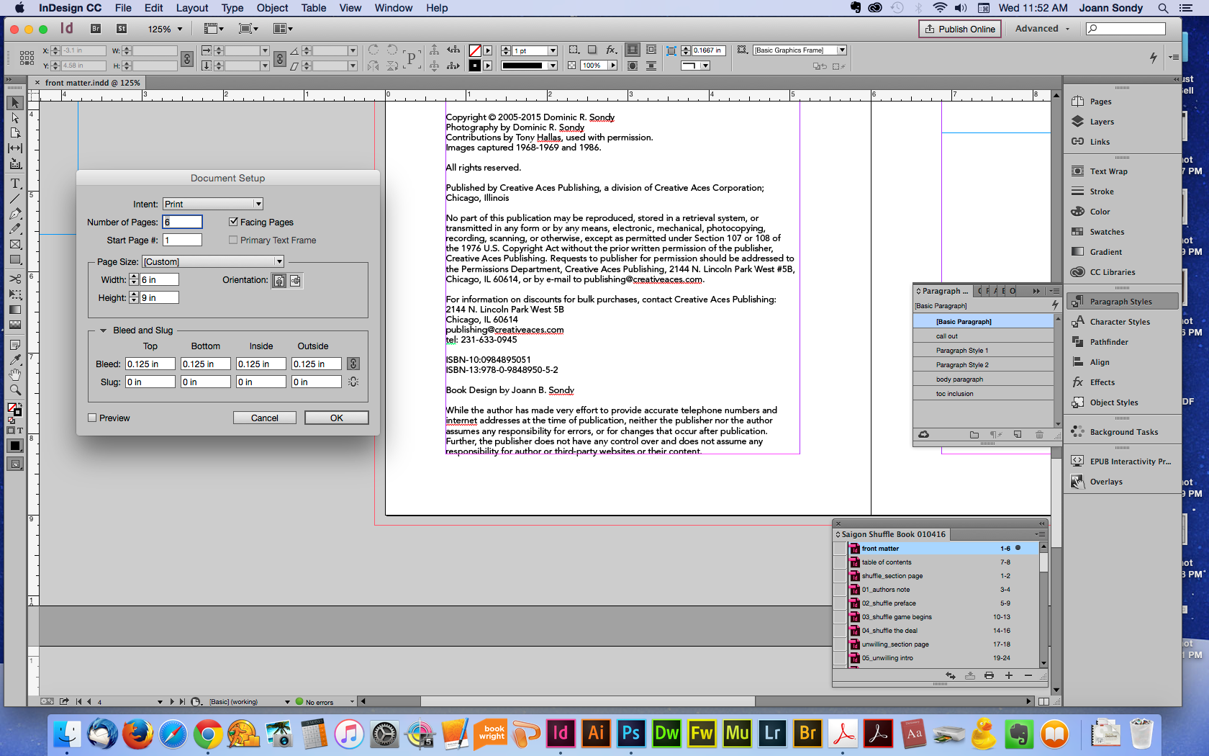Click the fill color swatch in toolbox
The width and height of the screenshot is (1209, 756).
[12, 408]
